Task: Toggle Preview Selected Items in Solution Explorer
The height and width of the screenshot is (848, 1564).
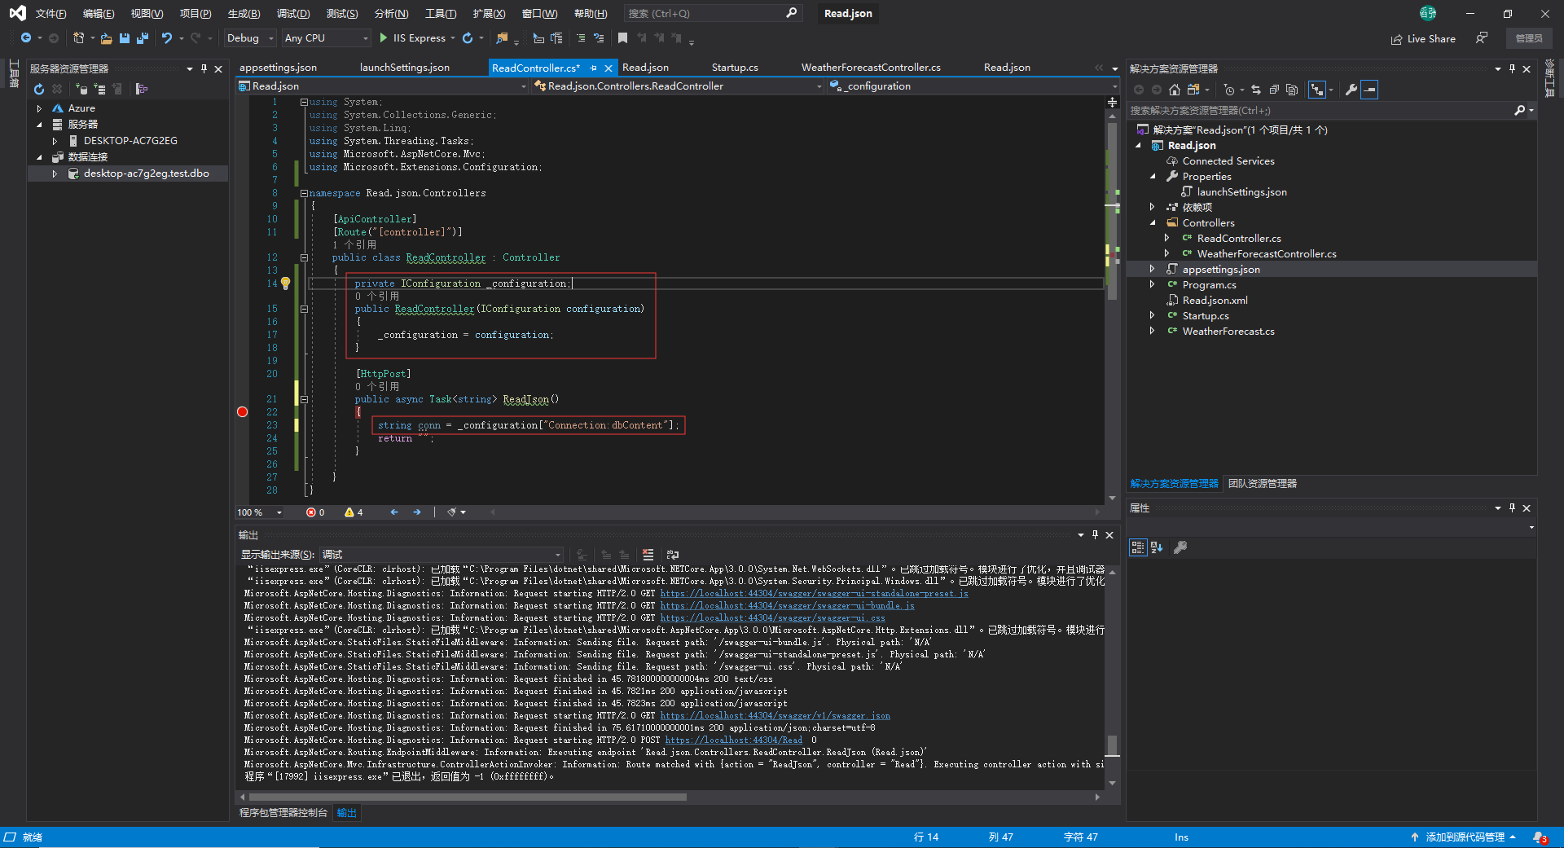Action: [x=1370, y=90]
